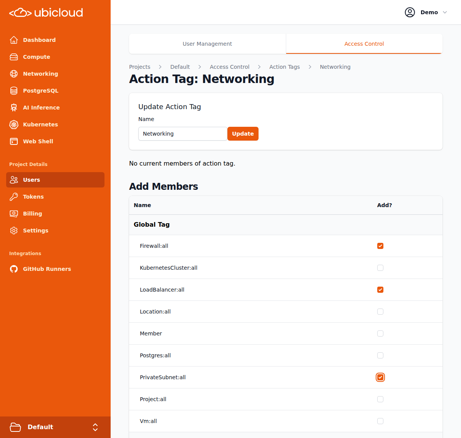The width and height of the screenshot is (461, 438).
Task: Click the PrivateSubnet:all row label
Action: coord(163,377)
